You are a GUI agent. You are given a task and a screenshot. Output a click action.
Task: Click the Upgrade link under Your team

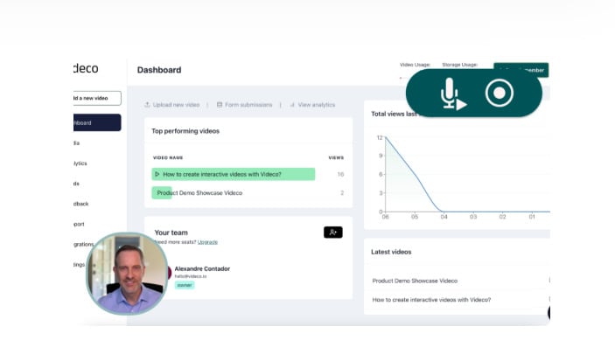(x=207, y=242)
